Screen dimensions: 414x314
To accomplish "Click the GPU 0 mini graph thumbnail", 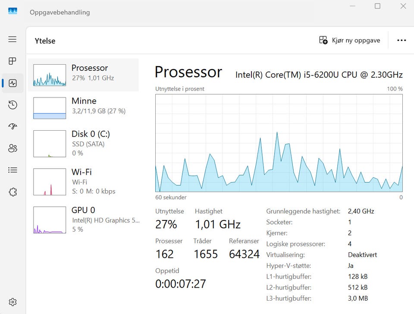I will coord(50,220).
